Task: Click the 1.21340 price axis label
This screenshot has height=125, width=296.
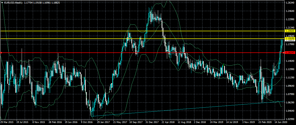Action: click(x=290, y=28)
